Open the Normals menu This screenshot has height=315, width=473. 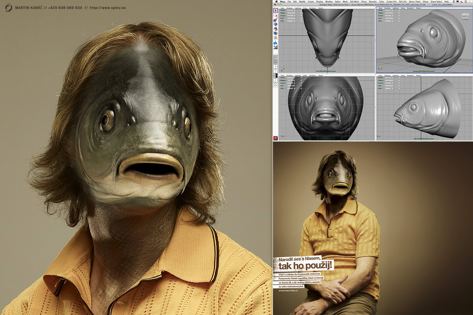point(372,1)
